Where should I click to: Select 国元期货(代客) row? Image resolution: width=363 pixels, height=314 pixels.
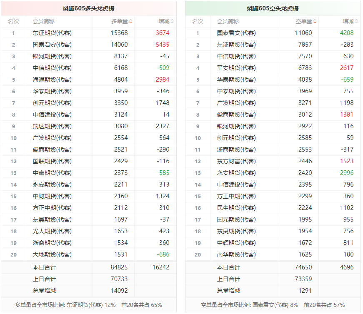point(273,219)
